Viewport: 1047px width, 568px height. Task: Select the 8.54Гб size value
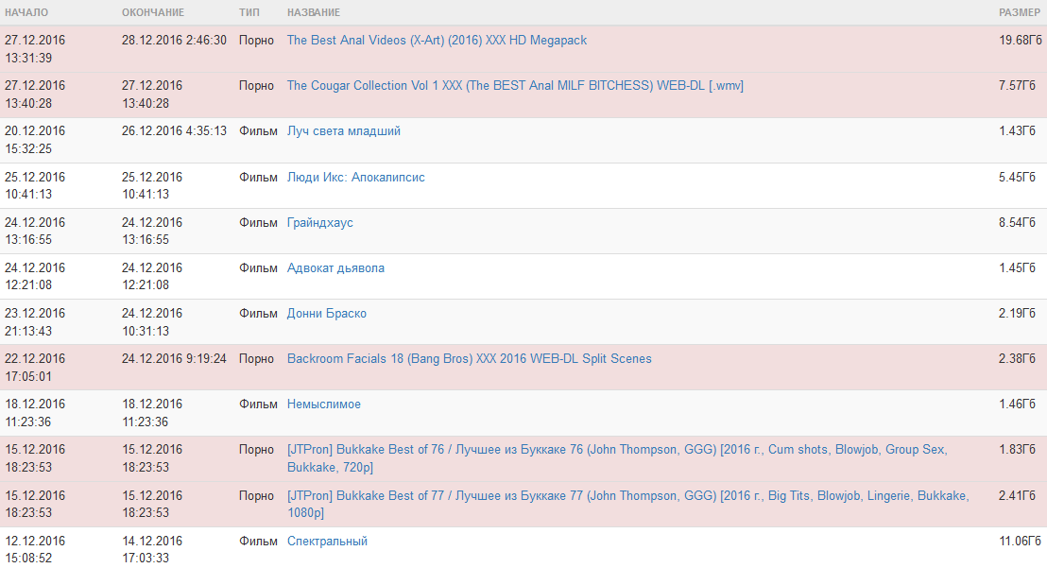click(x=1017, y=222)
